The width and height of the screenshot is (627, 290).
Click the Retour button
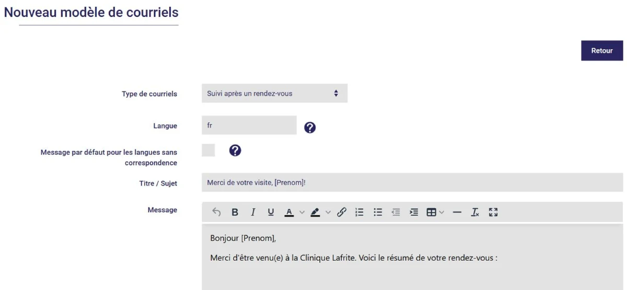click(602, 51)
